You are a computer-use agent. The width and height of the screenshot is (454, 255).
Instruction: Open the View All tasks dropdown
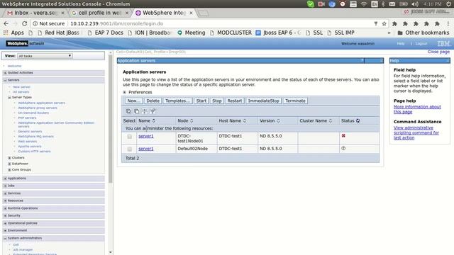[x=45, y=56]
